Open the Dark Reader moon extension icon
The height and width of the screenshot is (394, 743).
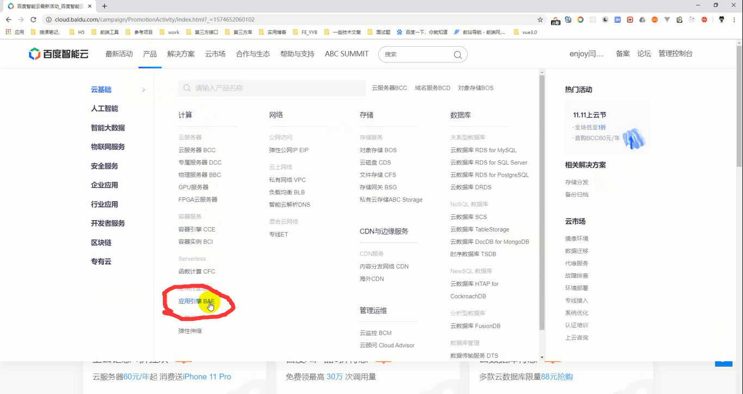tap(605, 19)
